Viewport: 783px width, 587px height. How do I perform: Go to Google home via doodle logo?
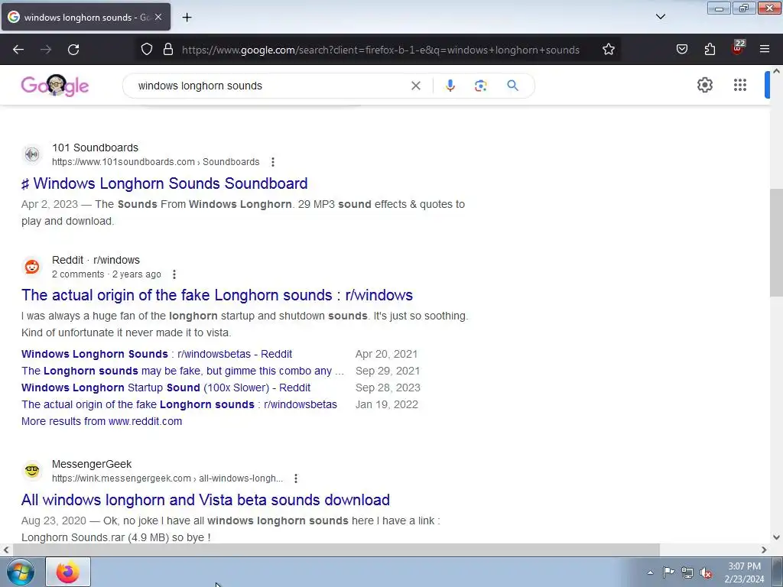click(x=55, y=86)
